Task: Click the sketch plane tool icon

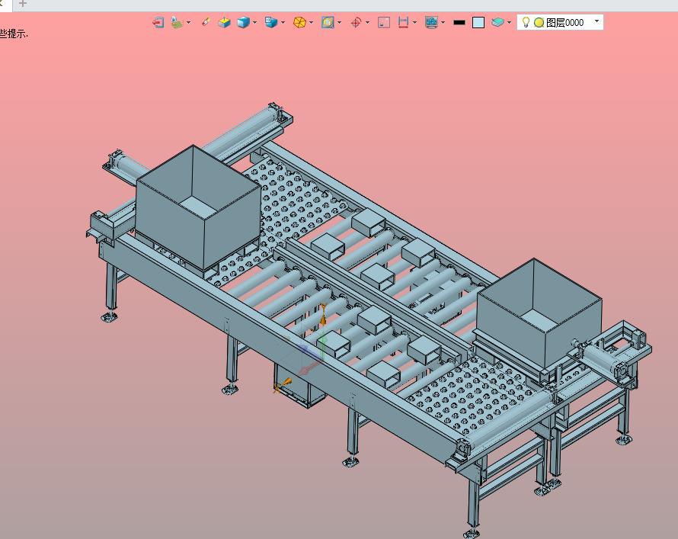Action: (x=177, y=23)
